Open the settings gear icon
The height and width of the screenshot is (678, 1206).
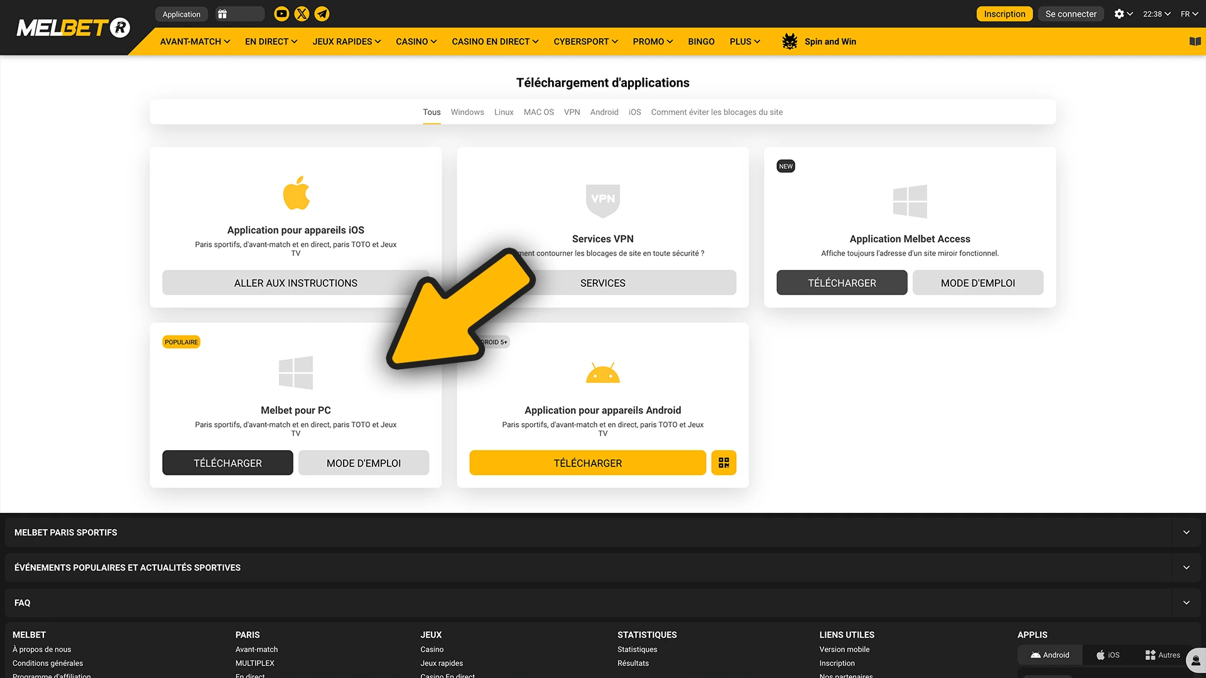click(1119, 14)
